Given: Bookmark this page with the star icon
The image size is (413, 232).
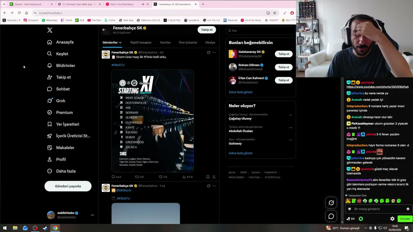Looking at the screenshot, I should [x=275, y=13].
